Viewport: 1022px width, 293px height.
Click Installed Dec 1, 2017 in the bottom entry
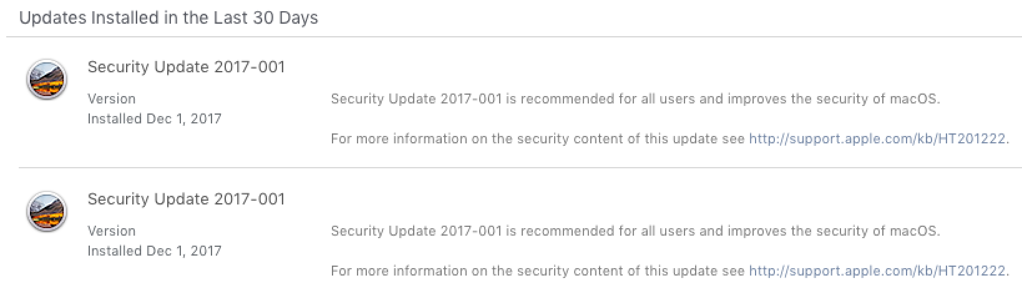(154, 251)
